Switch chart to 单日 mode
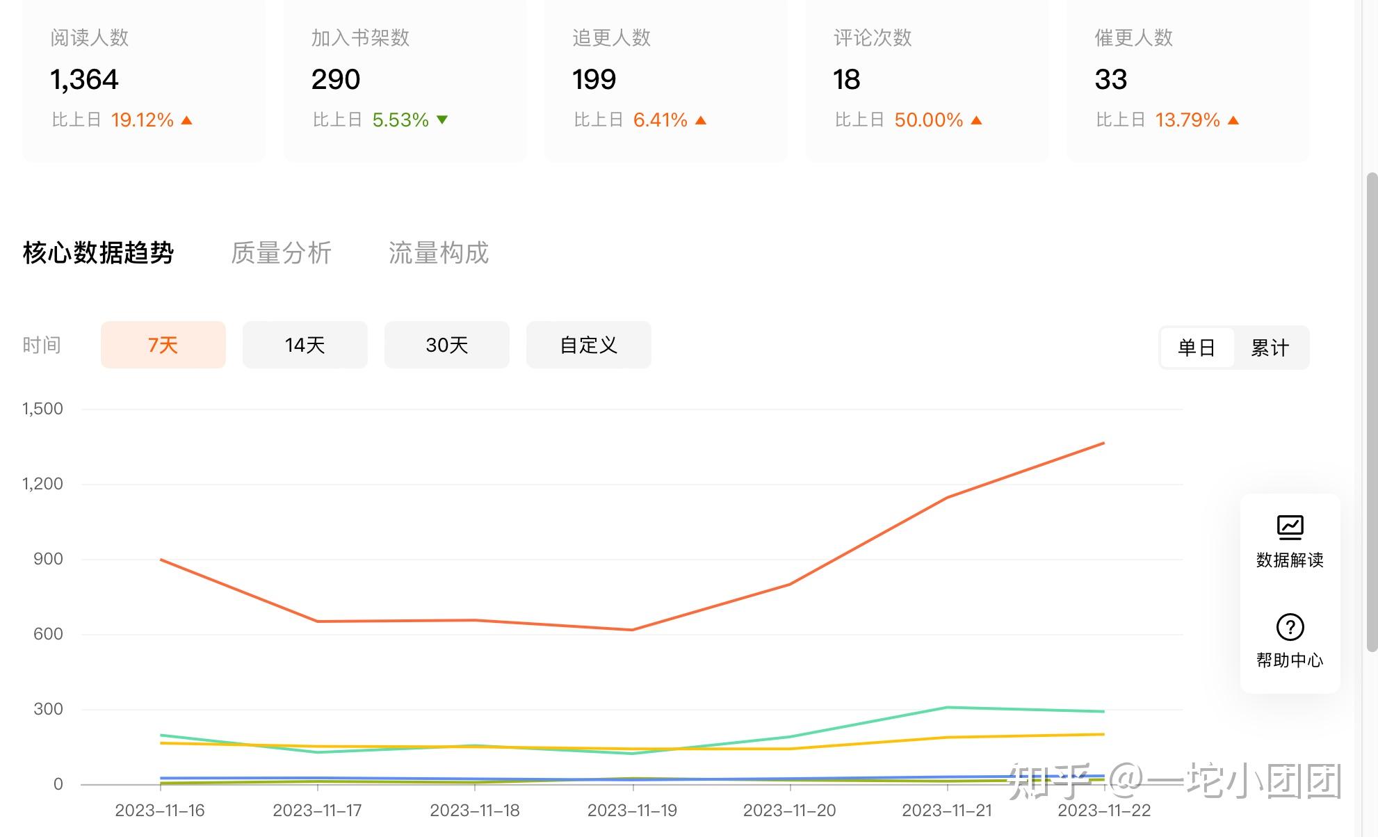This screenshot has height=837, width=1378. 1197,348
